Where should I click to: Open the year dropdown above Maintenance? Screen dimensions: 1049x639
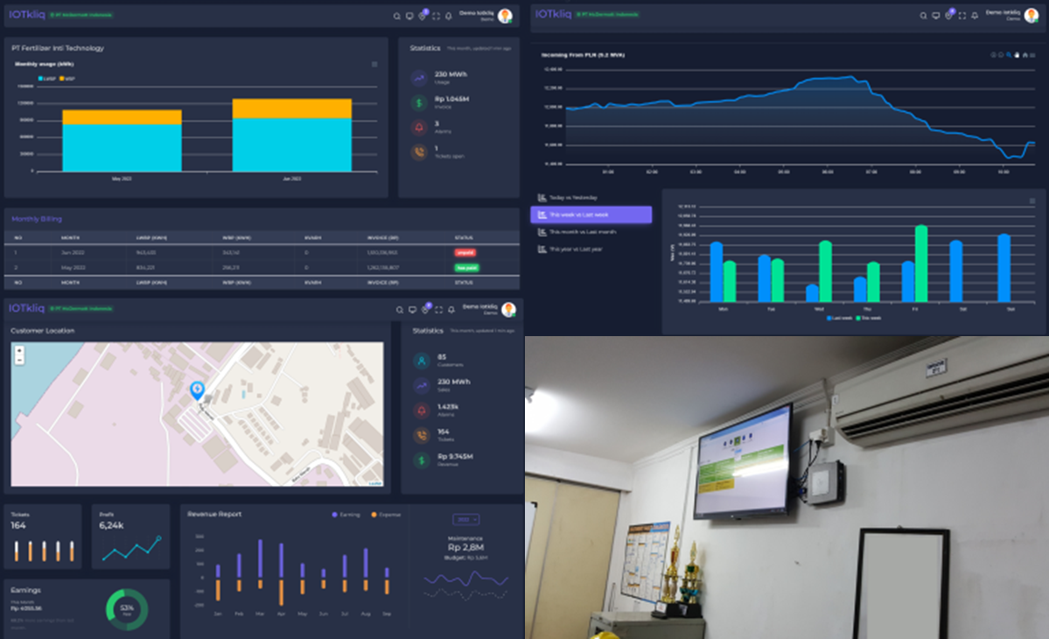(465, 520)
